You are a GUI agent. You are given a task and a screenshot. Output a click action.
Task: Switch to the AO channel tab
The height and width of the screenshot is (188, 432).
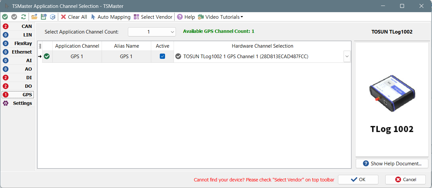point(17,69)
